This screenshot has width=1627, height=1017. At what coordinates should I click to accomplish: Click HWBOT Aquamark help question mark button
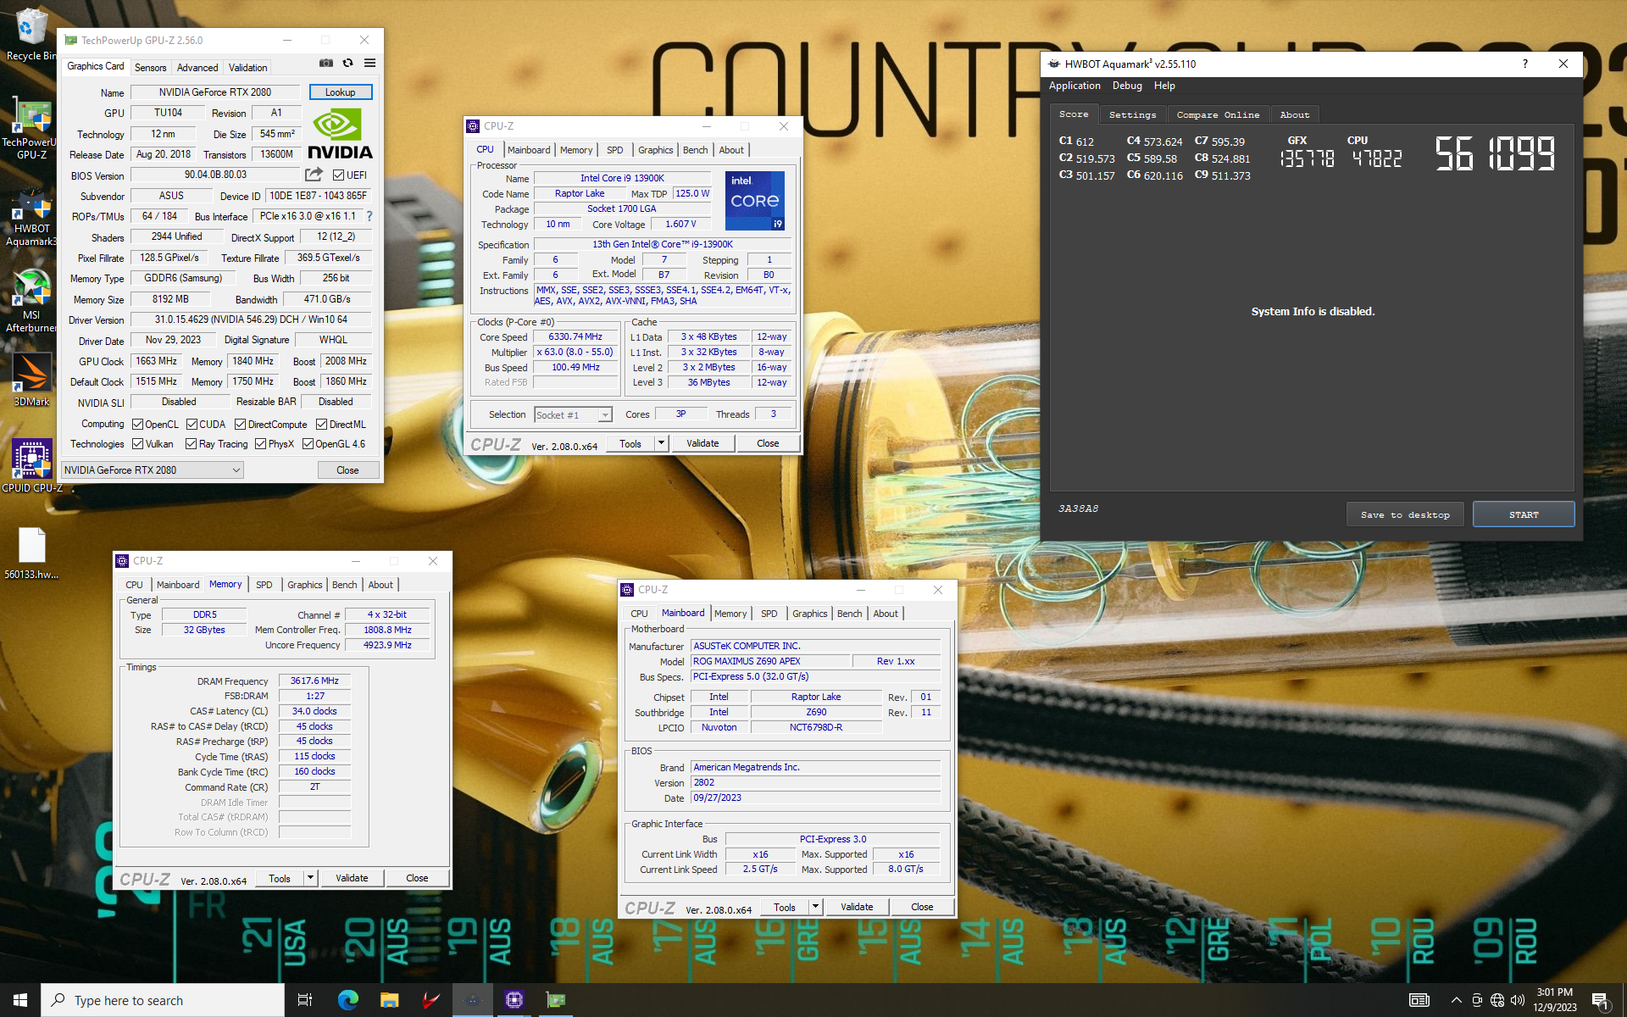point(1524,64)
